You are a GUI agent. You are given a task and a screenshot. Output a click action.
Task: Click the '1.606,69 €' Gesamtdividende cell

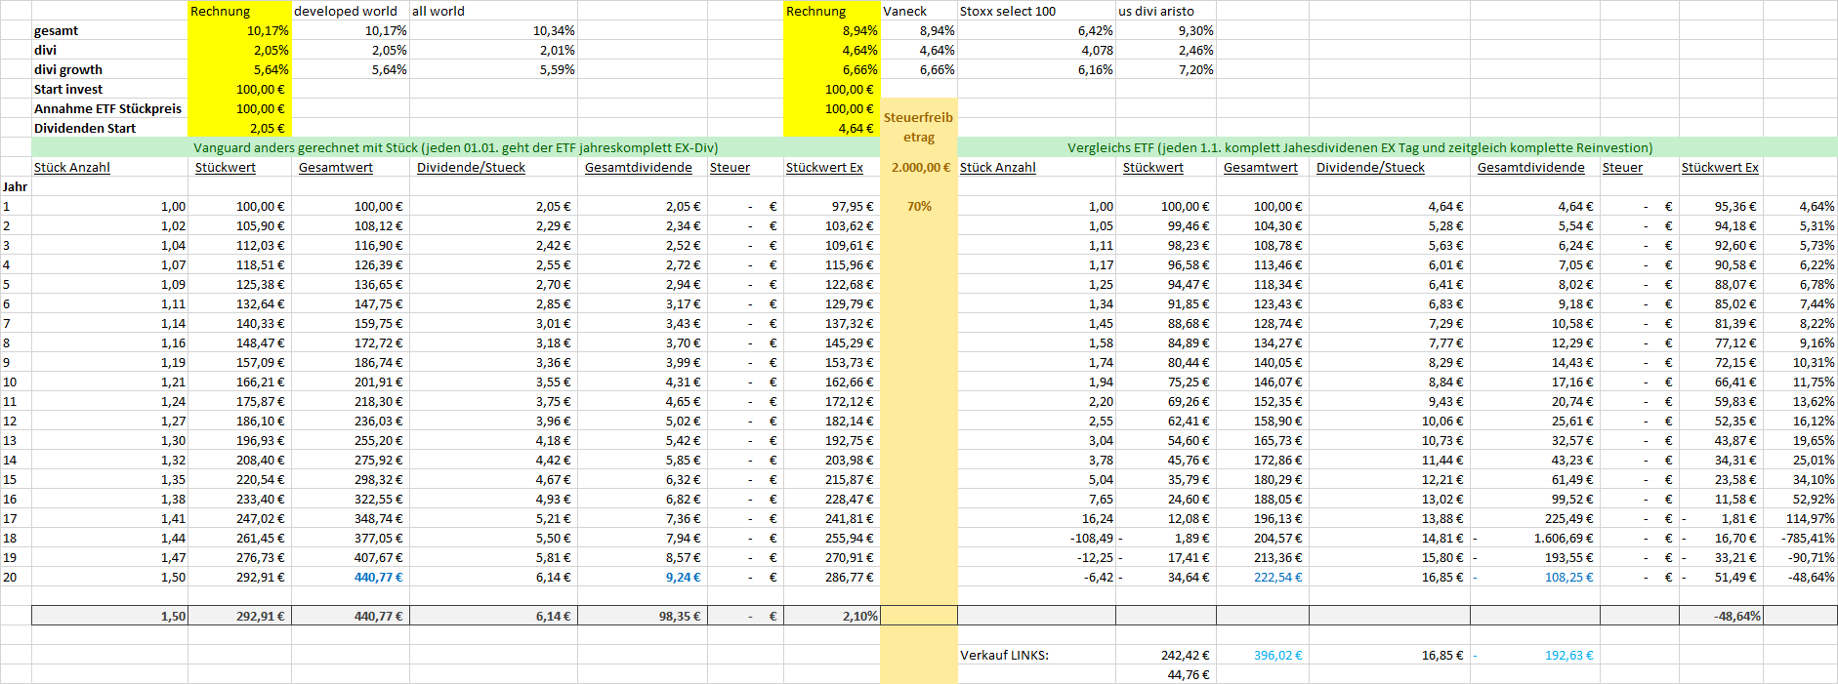pos(1535,538)
